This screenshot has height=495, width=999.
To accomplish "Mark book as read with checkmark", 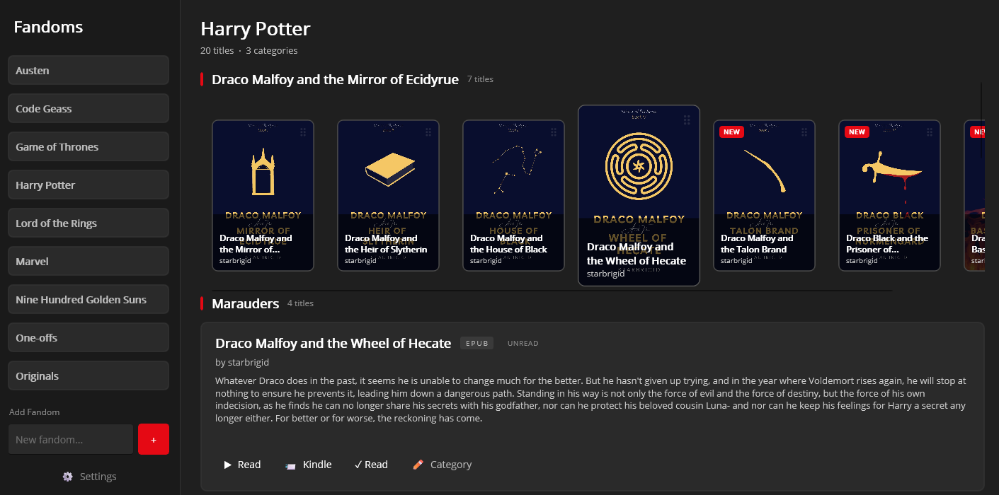I will [371, 465].
